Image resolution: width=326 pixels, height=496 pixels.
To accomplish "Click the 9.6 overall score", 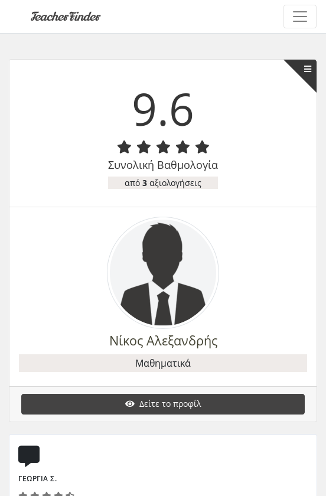I will click(163, 109).
